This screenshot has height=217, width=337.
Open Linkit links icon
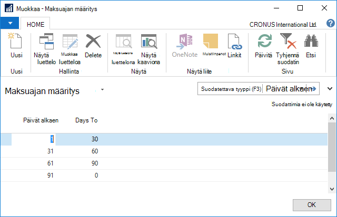pos(234,41)
